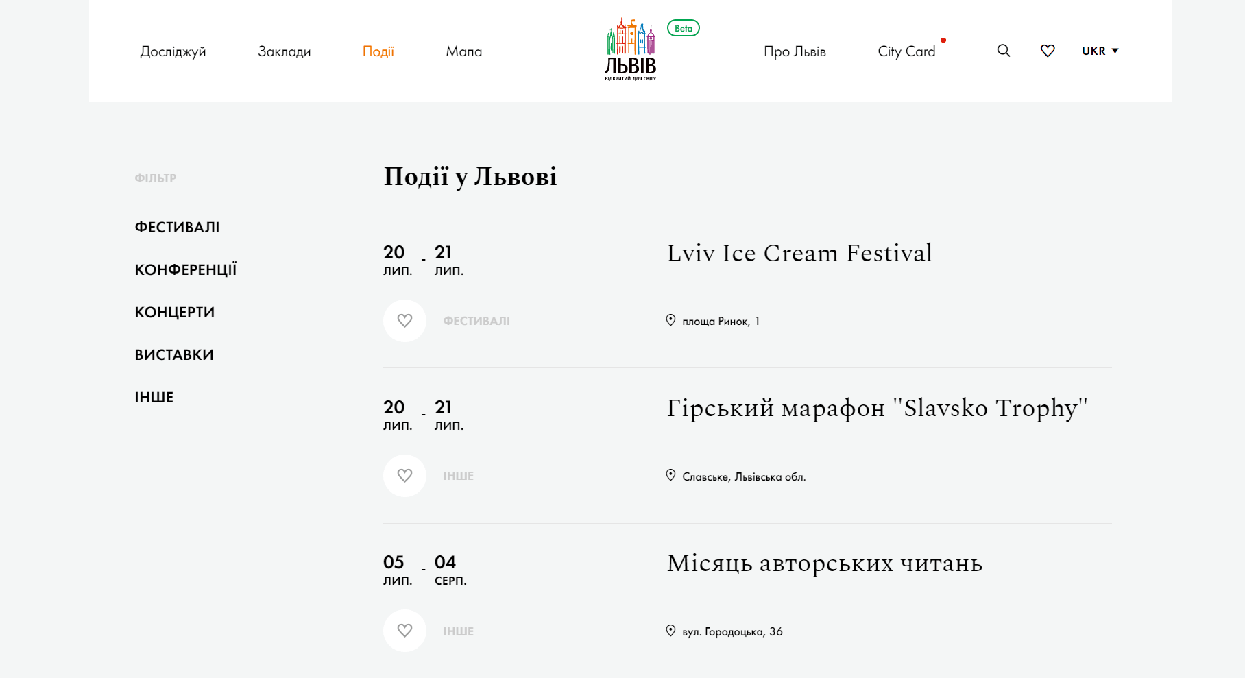The image size is (1245, 678).
Task: Click location pin beside Славське address
Action: click(670, 475)
